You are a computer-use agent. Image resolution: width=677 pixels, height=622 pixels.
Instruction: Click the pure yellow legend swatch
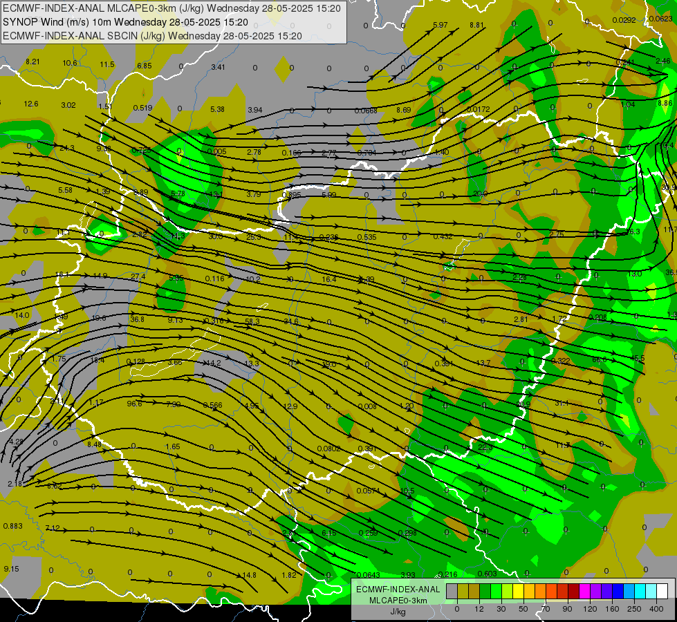518,591
